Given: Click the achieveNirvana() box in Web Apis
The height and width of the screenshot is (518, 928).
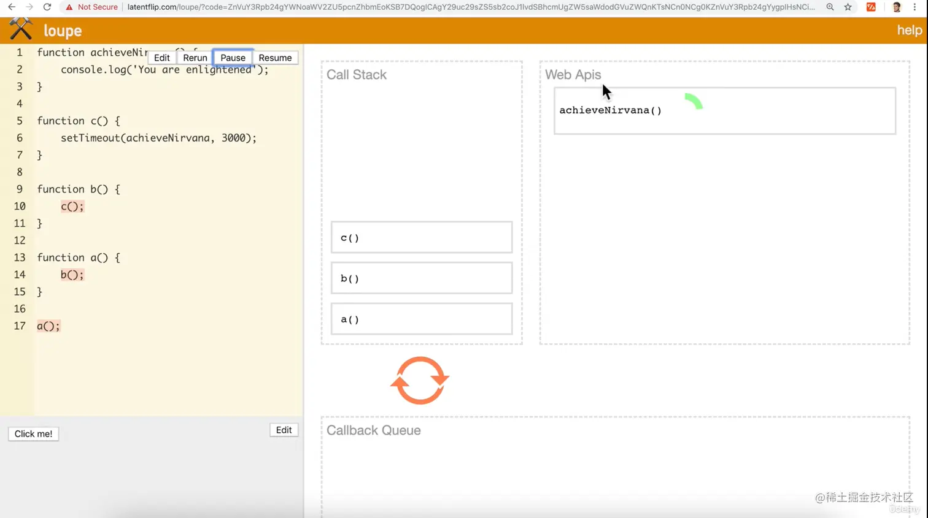Looking at the screenshot, I should click(725, 110).
